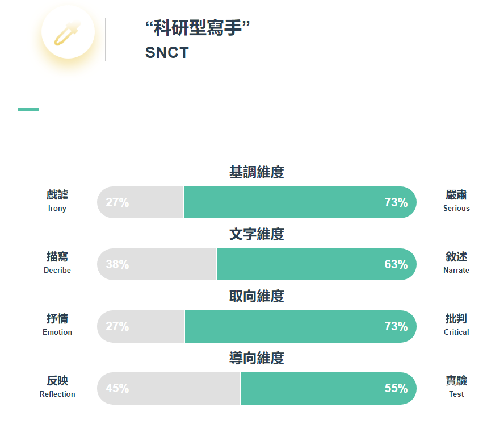Click the 實驗 Test label

click(x=456, y=386)
